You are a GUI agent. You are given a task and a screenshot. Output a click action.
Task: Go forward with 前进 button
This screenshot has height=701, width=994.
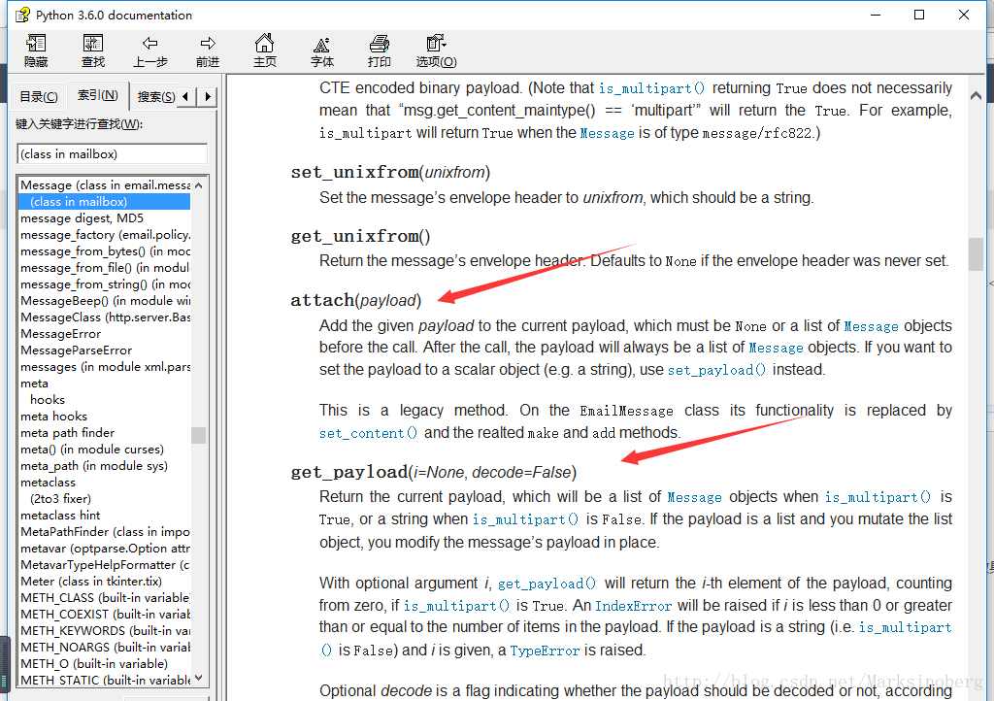(208, 50)
